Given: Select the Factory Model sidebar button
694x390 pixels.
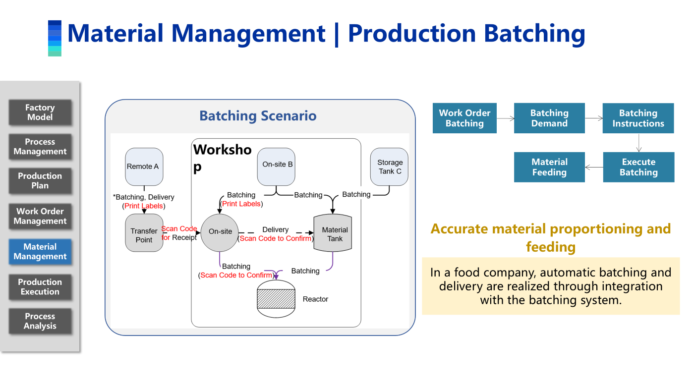Looking at the screenshot, I should pos(40,112).
